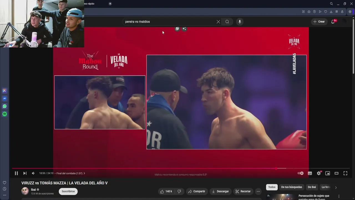Viewport: 355px width, 200px height.
Task: Expand the 'Final del combate' chapter list
Action: 71,173
